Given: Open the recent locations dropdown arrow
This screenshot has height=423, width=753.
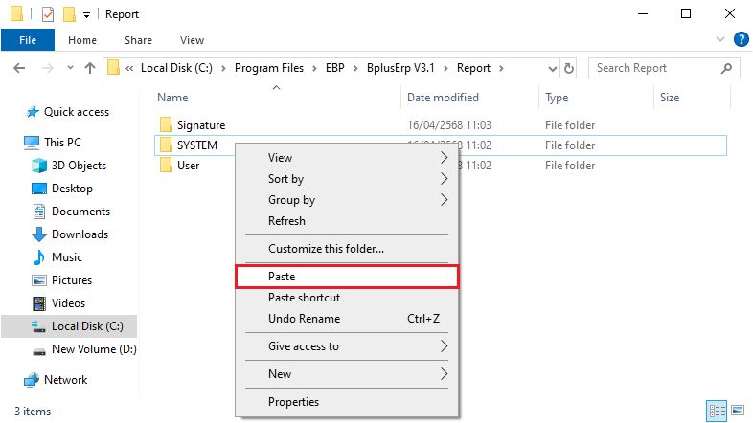Looking at the screenshot, I should (70, 68).
